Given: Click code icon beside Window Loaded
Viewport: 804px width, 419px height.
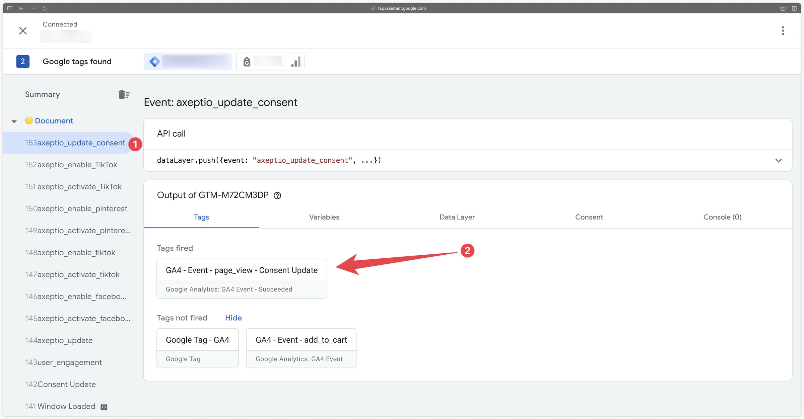Looking at the screenshot, I should (x=104, y=407).
